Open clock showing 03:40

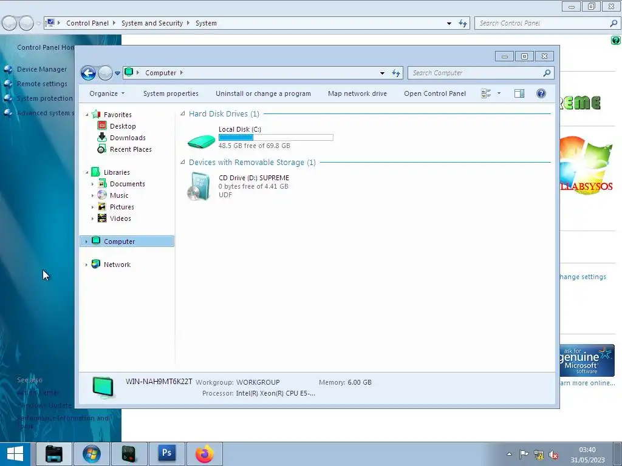[x=587, y=455]
